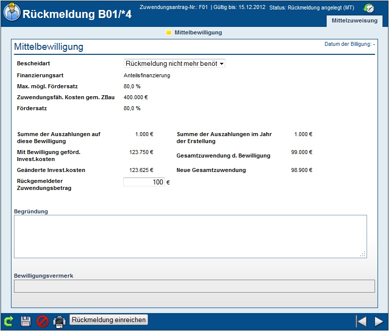
Task: Click the Datum der Billigung text
Action: pos(350,44)
